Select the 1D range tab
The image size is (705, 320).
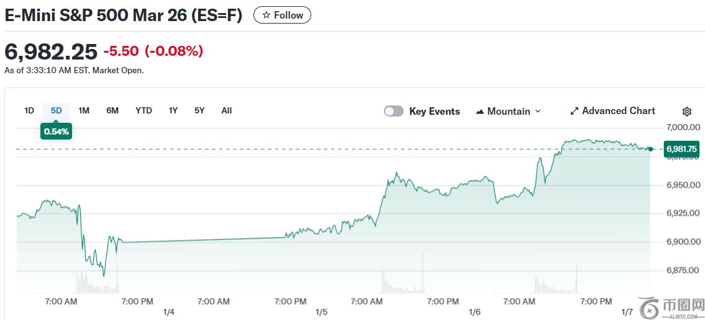[29, 110]
